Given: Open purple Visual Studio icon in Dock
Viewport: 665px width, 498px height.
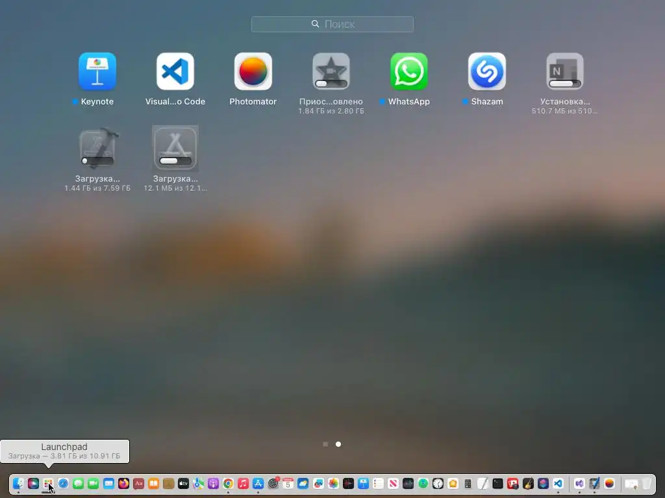Looking at the screenshot, I should [579, 483].
